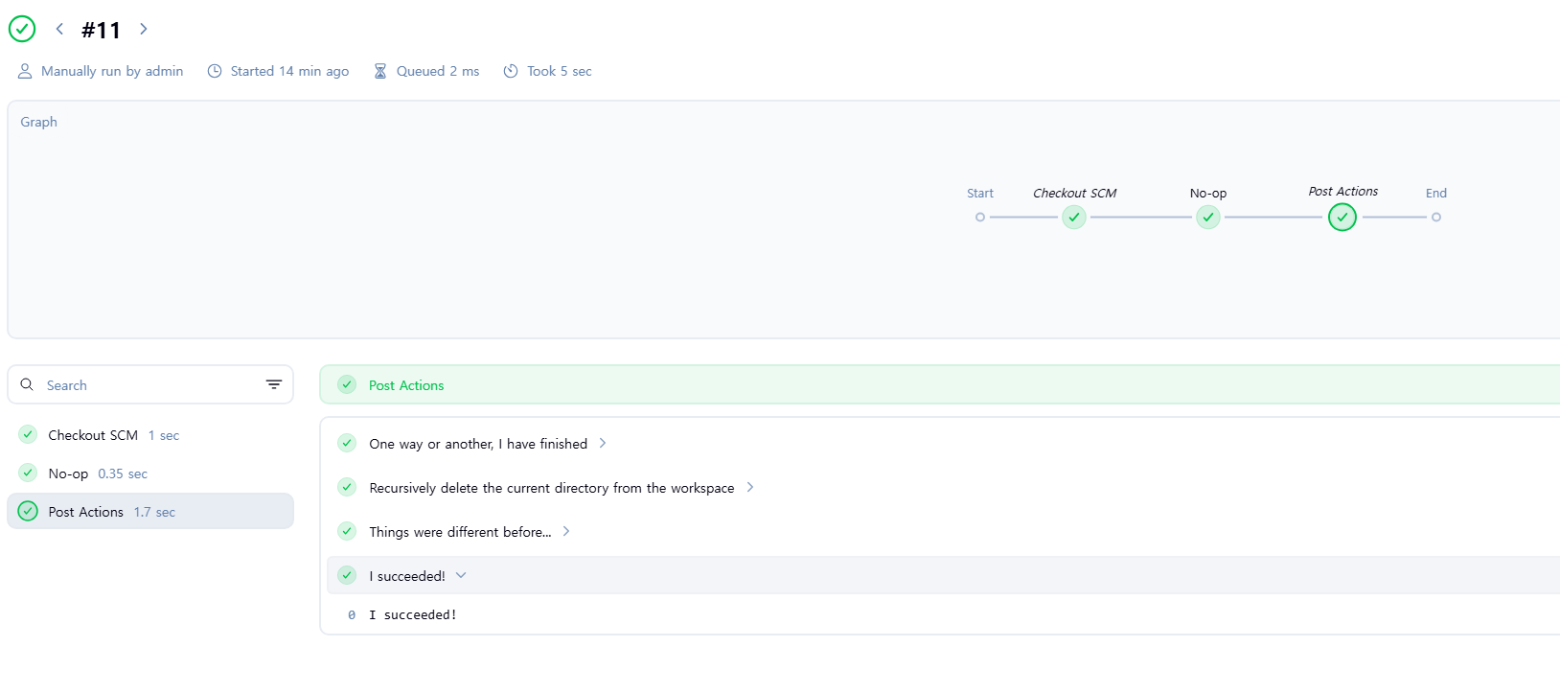Click the '1.7 sec' duration of Post Actions
This screenshot has height=693, width=1560.
154,512
